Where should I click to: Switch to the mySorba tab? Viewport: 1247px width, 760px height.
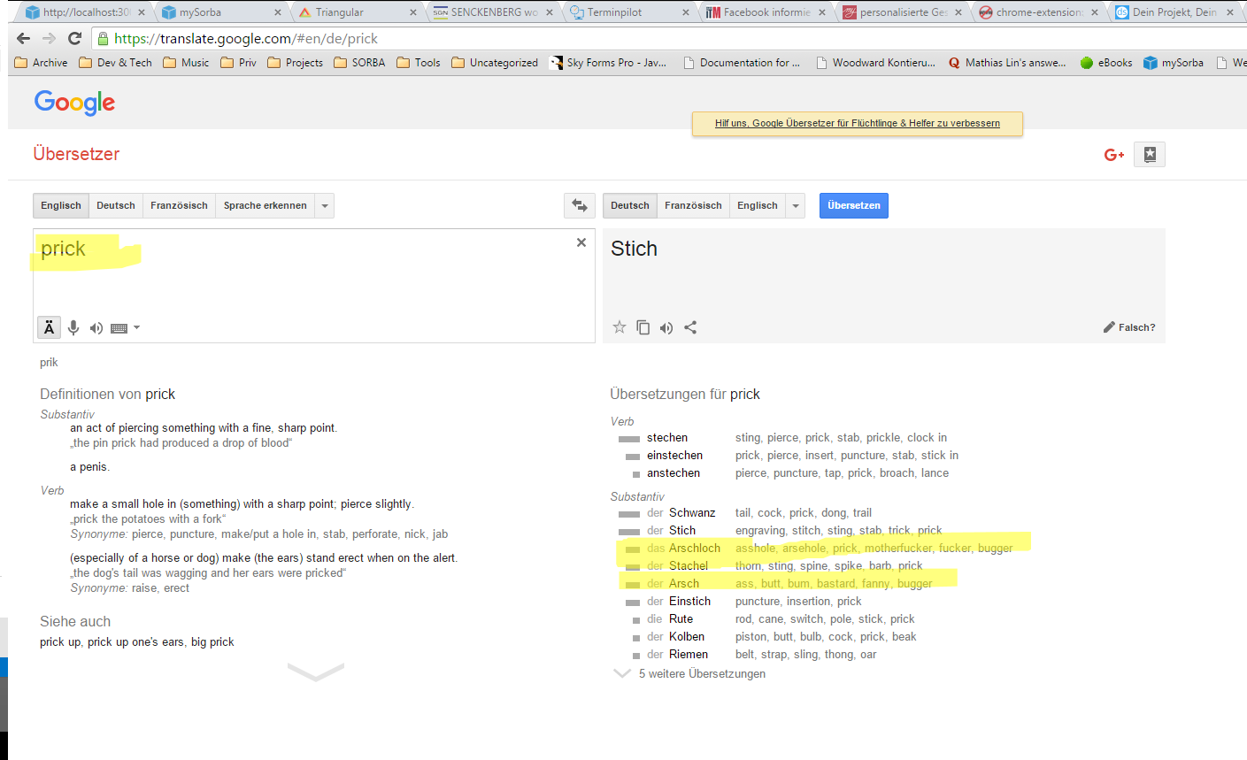coord(221,12)
